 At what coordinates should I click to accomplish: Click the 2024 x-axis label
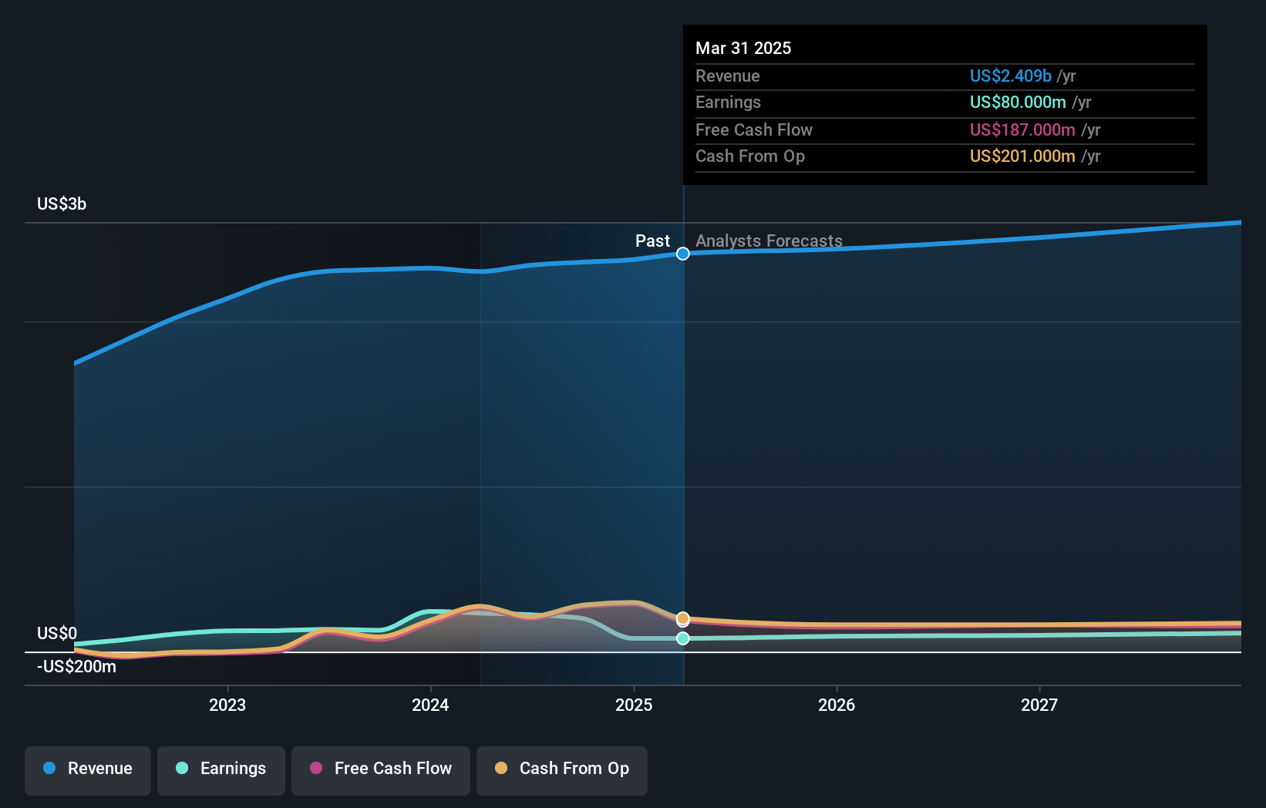(430, 705)
